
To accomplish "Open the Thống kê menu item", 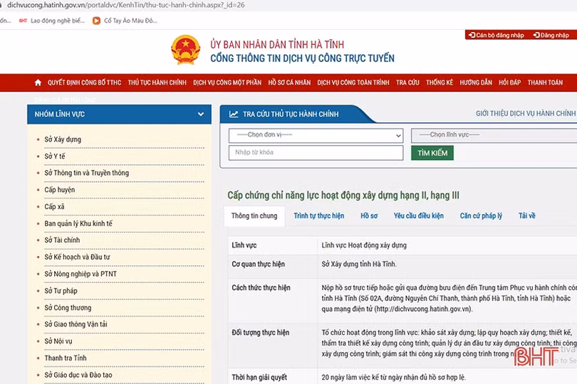I will [x=440, y=82].
